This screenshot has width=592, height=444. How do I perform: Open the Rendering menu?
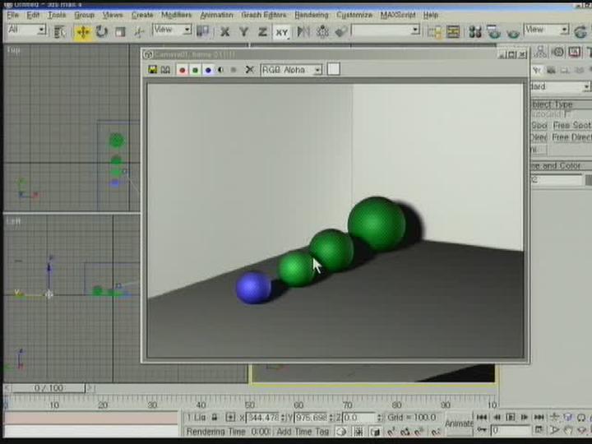click(312, 15)
